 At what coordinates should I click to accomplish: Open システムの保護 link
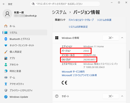(x=104, y=20)
